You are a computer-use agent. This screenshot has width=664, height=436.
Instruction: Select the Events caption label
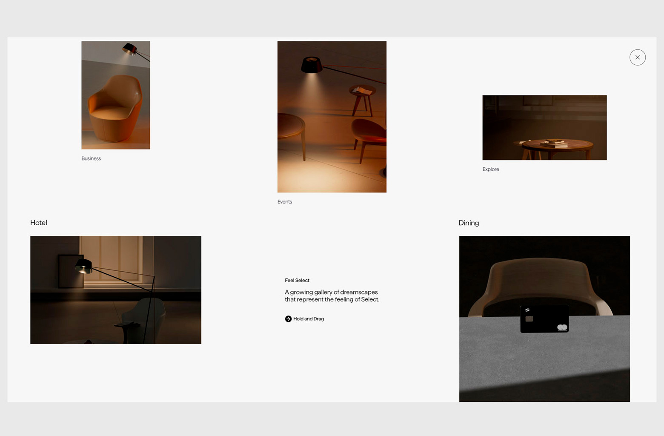285,202
